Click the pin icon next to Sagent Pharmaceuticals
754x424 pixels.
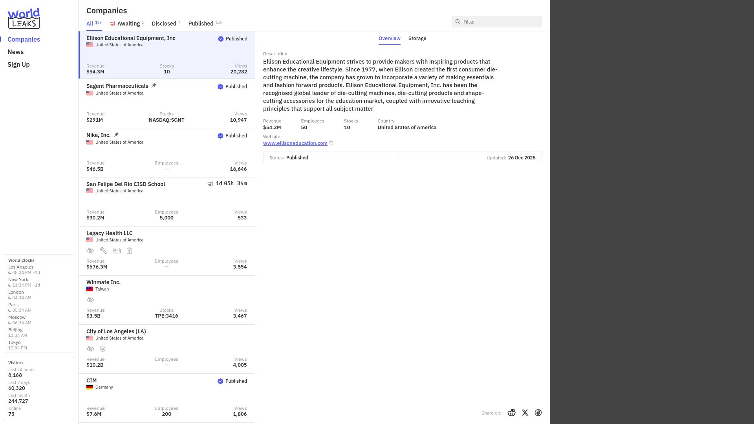pos(154,86)
